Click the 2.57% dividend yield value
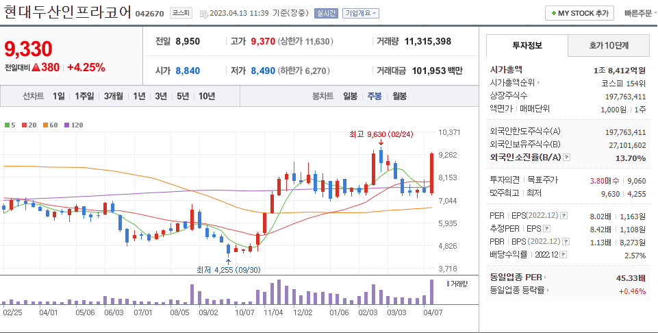 click(x=635, y=256)
